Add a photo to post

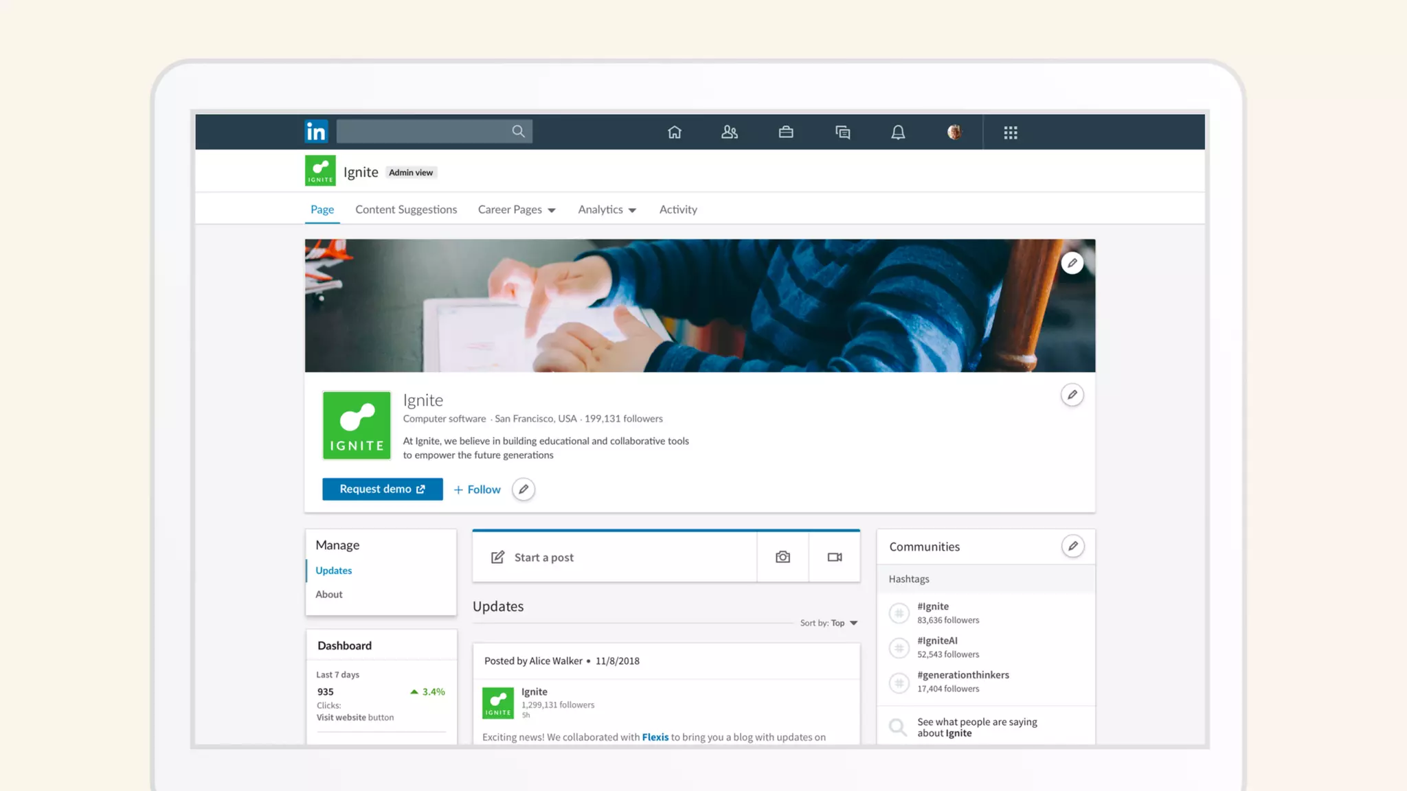pyautogui.click(x=783, y=557)
